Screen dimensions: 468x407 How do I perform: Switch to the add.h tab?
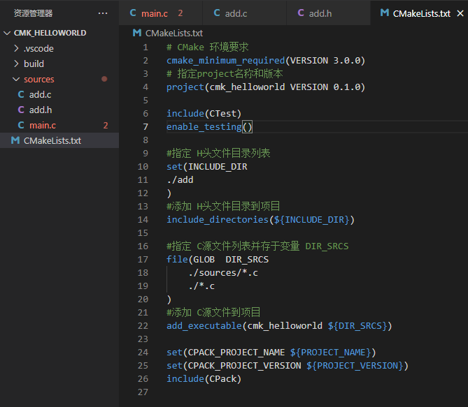point(320,13)
